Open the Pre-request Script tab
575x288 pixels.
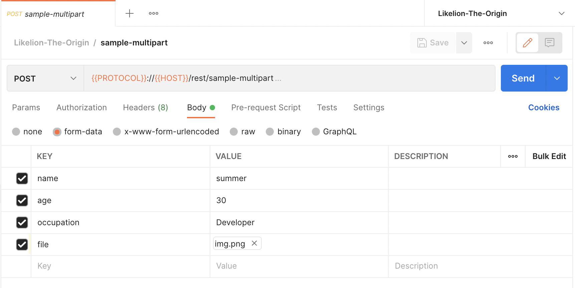point(266,108)
